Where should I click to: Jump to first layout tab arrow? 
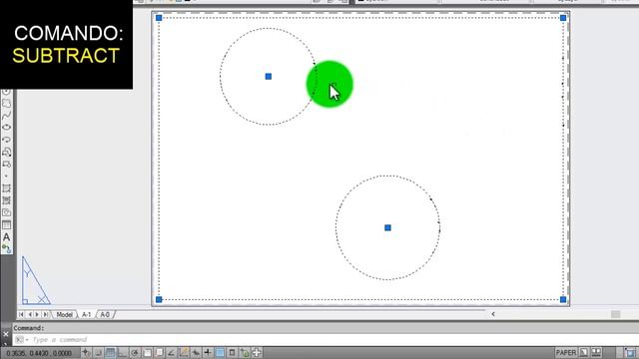point(21,315)
